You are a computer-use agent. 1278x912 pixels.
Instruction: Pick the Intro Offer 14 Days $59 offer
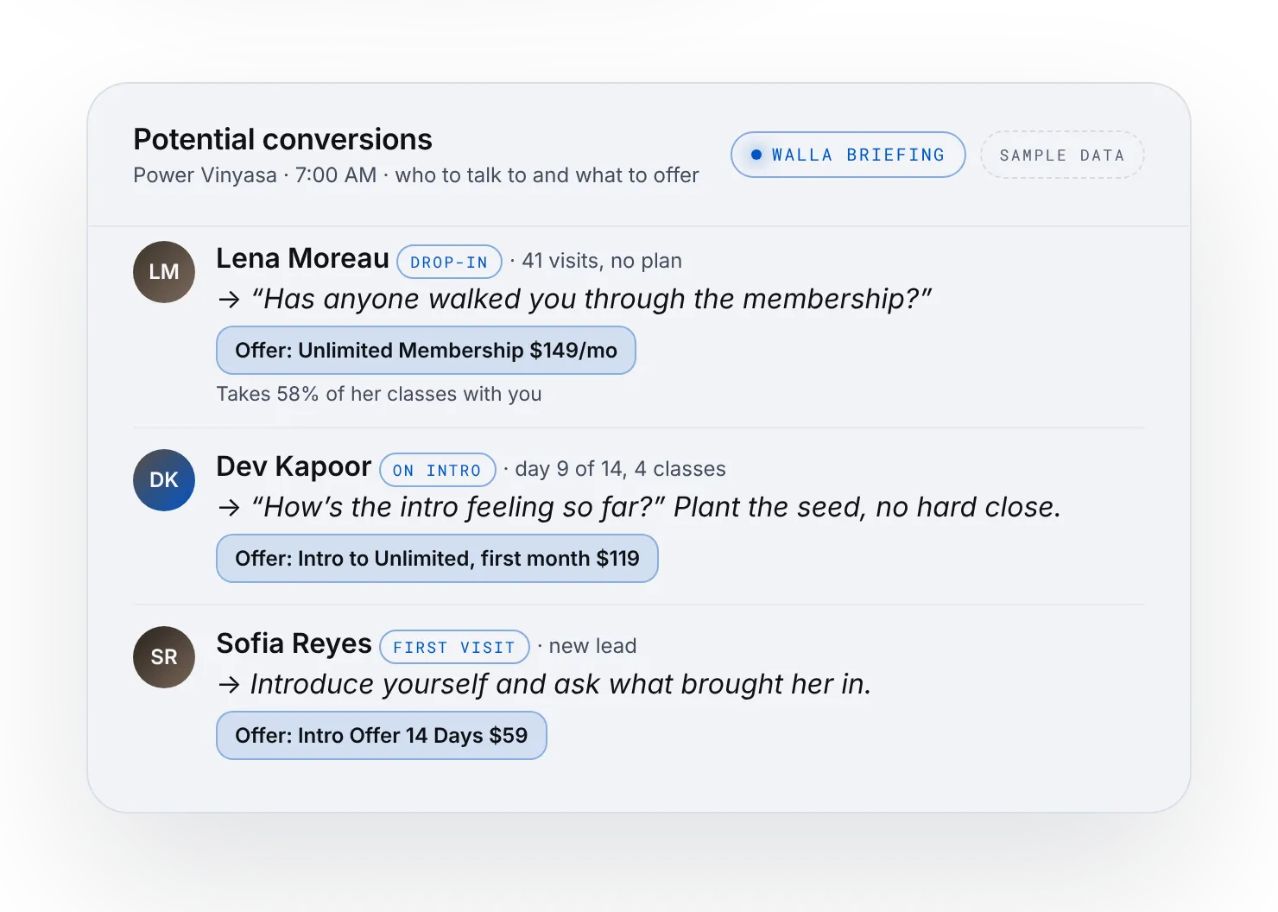pyautogui.click(x=382, y=736)
